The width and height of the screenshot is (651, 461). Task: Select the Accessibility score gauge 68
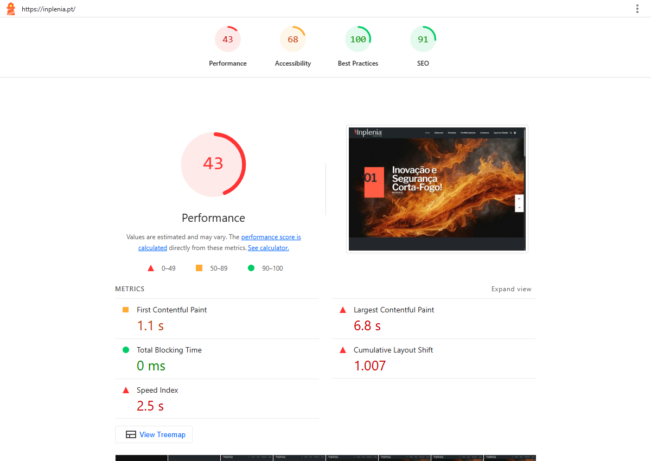[x=293, y=40]
